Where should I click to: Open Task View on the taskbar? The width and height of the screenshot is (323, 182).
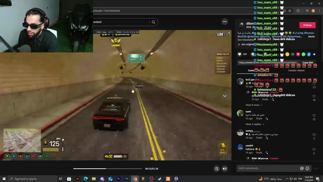[61, 179]
